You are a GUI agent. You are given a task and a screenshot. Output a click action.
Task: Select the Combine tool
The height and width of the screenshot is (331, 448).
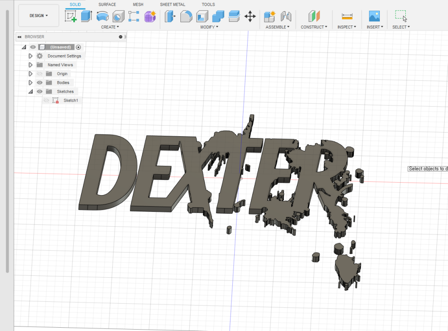click(x=218, y=16)
